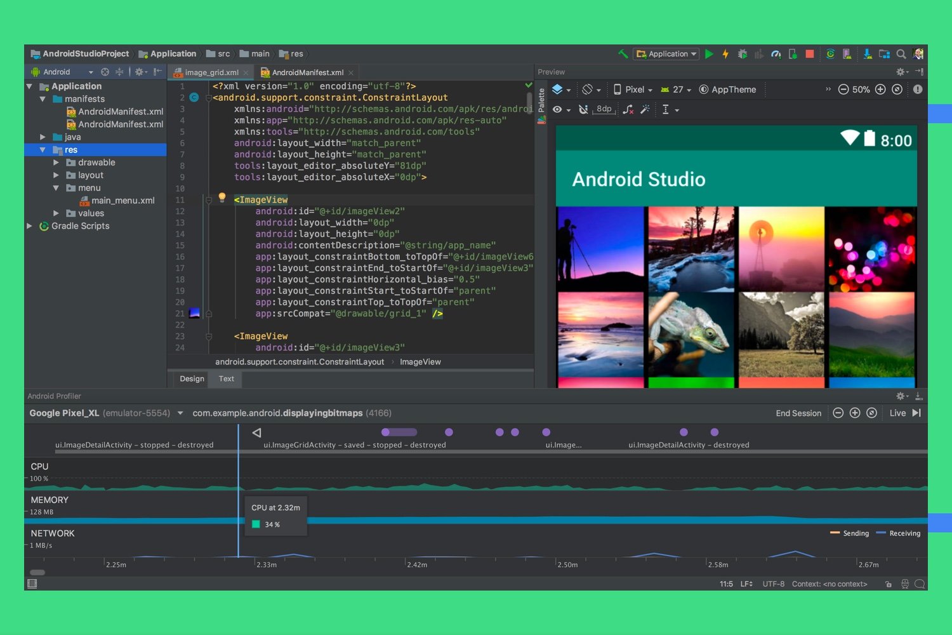This screenshot has width=952, height=635.
Task: Collapse all in the Project panel
Action: click(x=119, y=72)
